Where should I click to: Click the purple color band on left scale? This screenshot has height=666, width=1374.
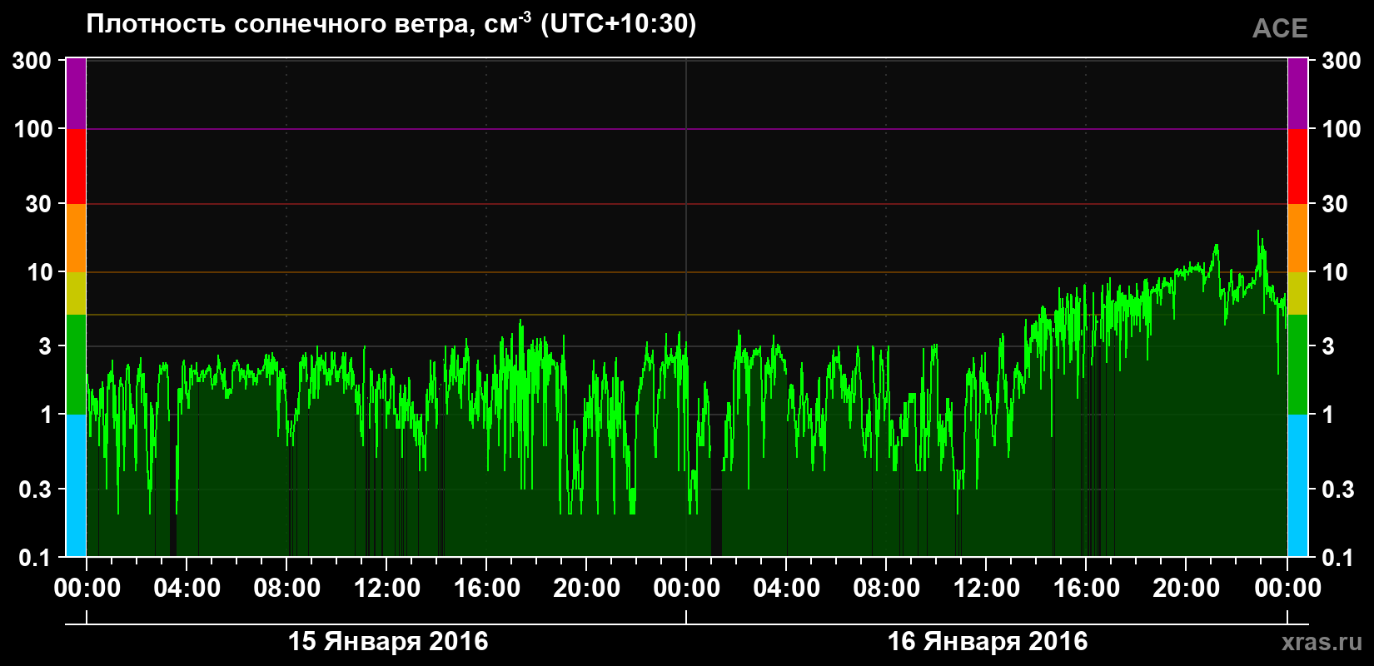(76, 93)
